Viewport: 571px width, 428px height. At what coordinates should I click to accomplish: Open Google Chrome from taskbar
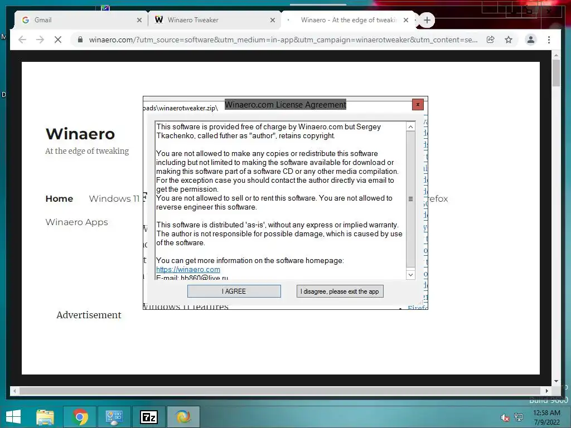pyautogui.click(x=80, y=417)
